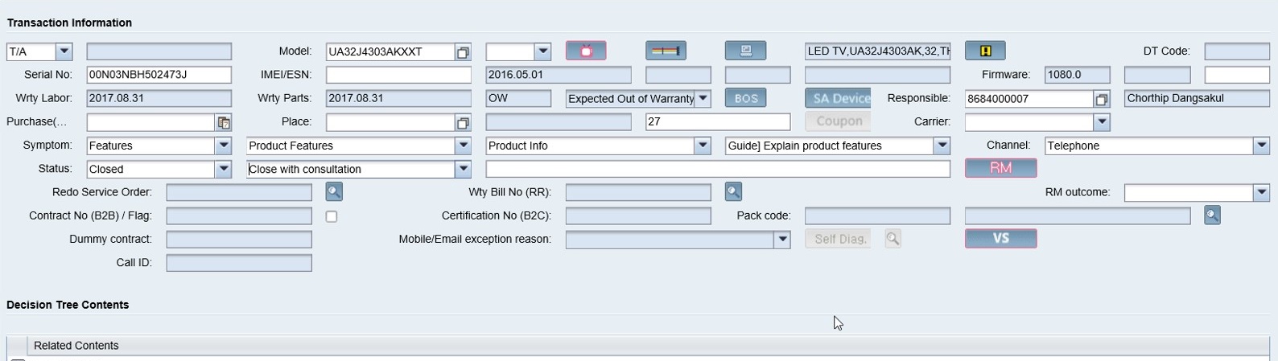Click the yellow exclamation warning icon button

pos(985,51)
